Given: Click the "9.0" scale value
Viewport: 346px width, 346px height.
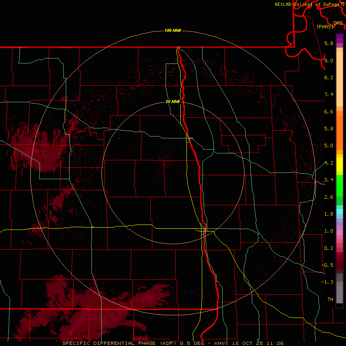Looking at the screenshot, I should pyautogui.click(x=329, y=60).
